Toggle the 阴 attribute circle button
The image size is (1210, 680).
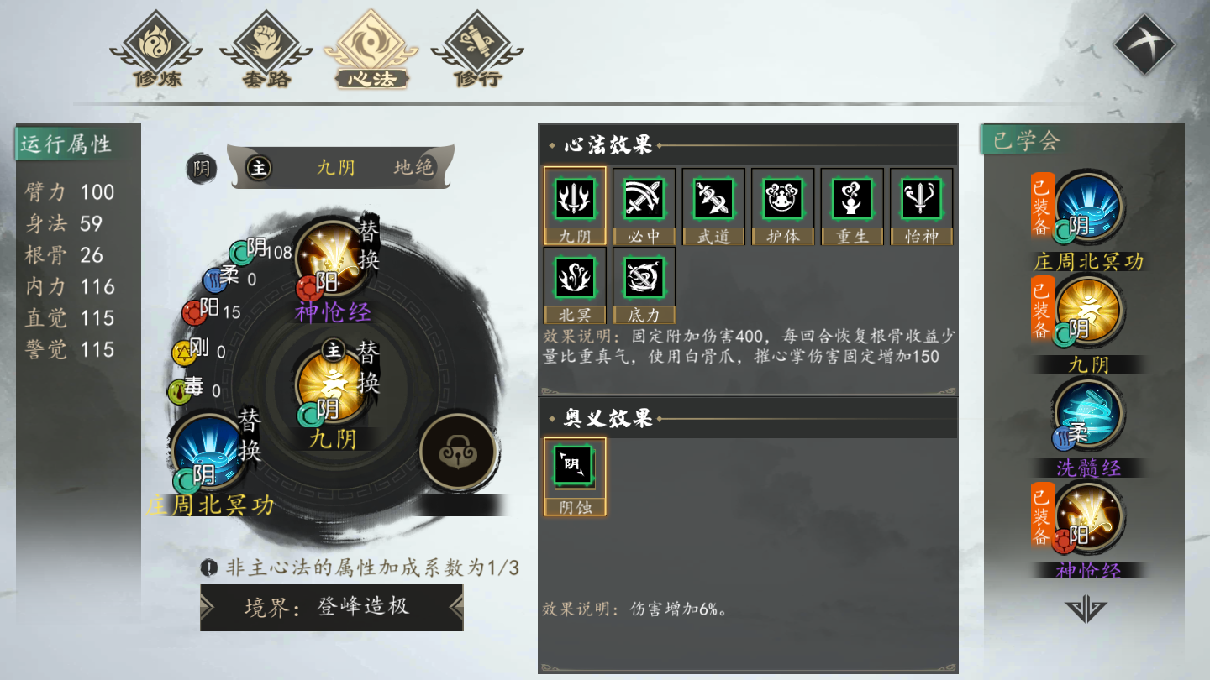click(x=202, y=168)
